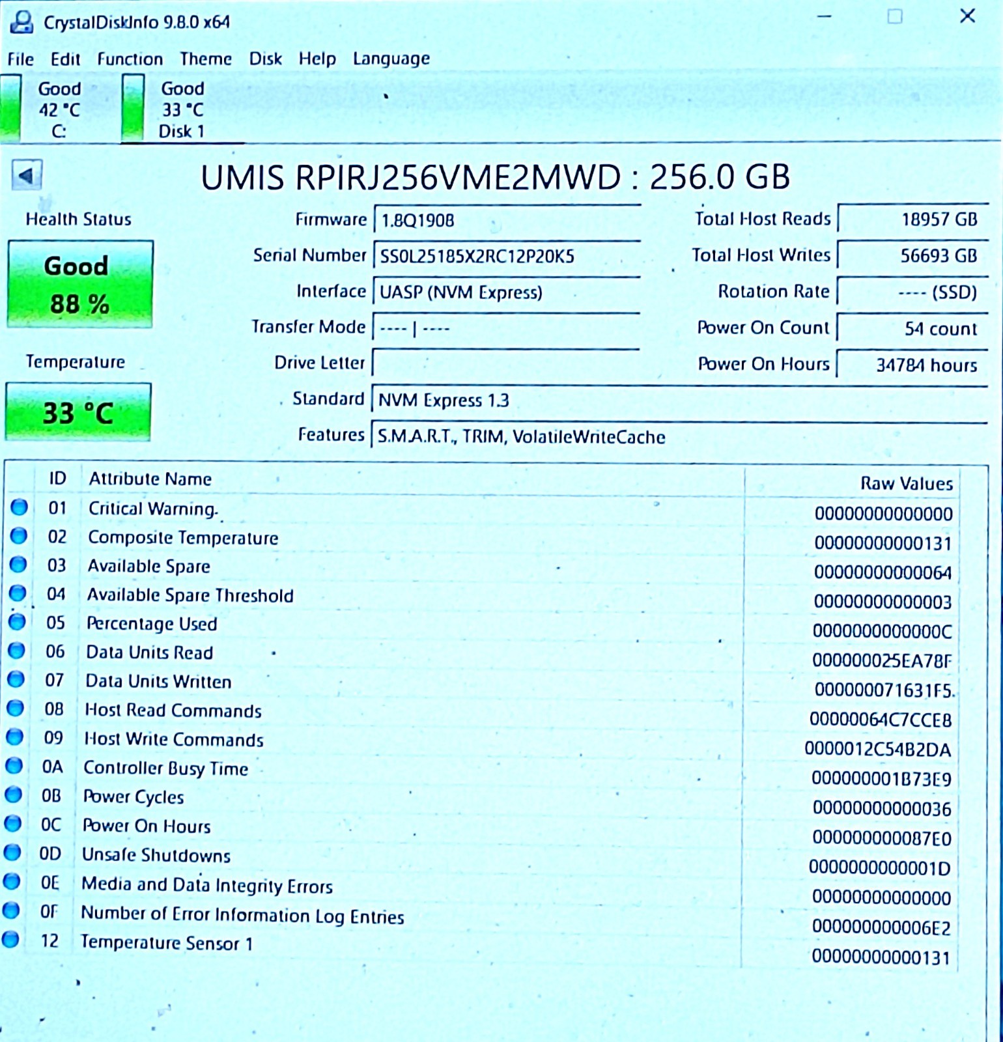Open the Edit menu
Screen dimensions: 1003x1042
[x=66, y=59]
